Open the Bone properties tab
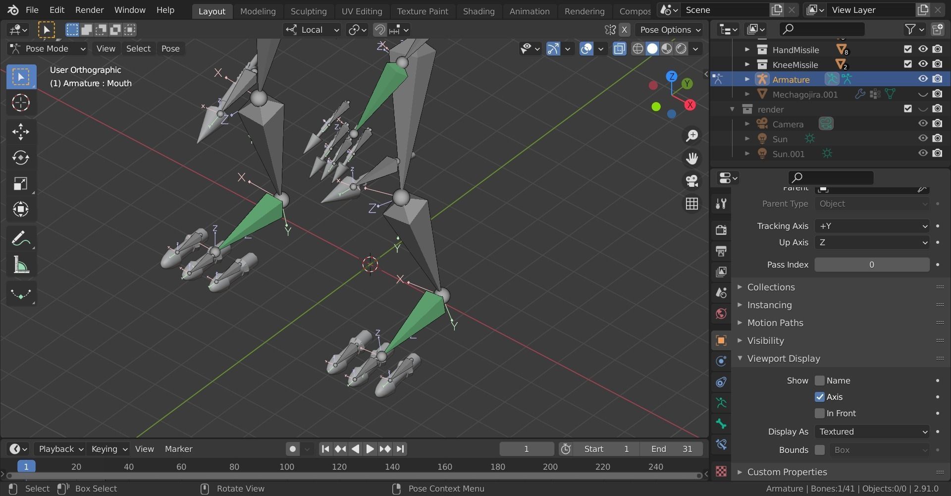 [721, 424]
